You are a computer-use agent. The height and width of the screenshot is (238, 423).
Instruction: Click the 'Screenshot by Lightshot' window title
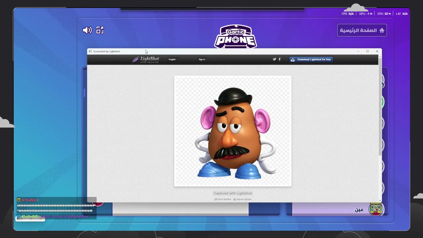click(106, 51)
